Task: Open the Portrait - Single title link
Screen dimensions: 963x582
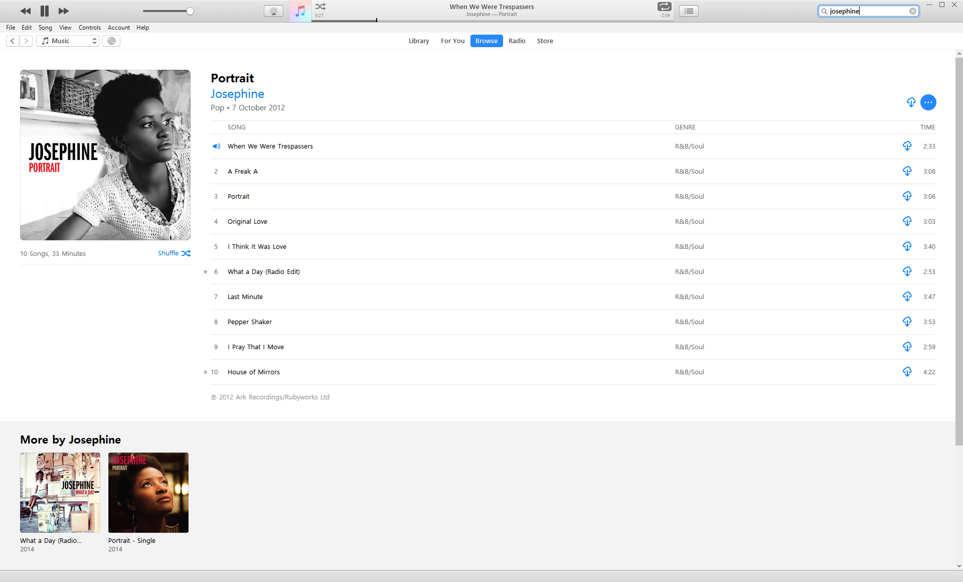Action: point(132,541)
